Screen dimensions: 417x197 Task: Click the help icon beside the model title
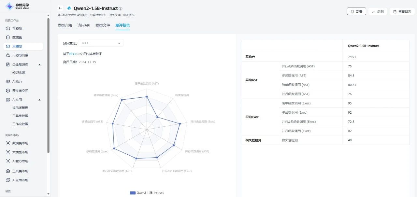[121, 8]
